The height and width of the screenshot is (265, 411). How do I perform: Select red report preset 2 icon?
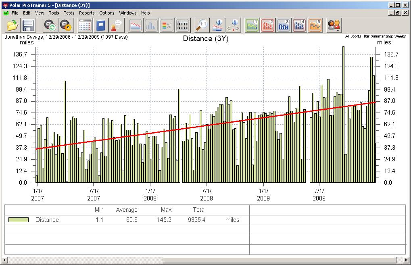[268, 25]
